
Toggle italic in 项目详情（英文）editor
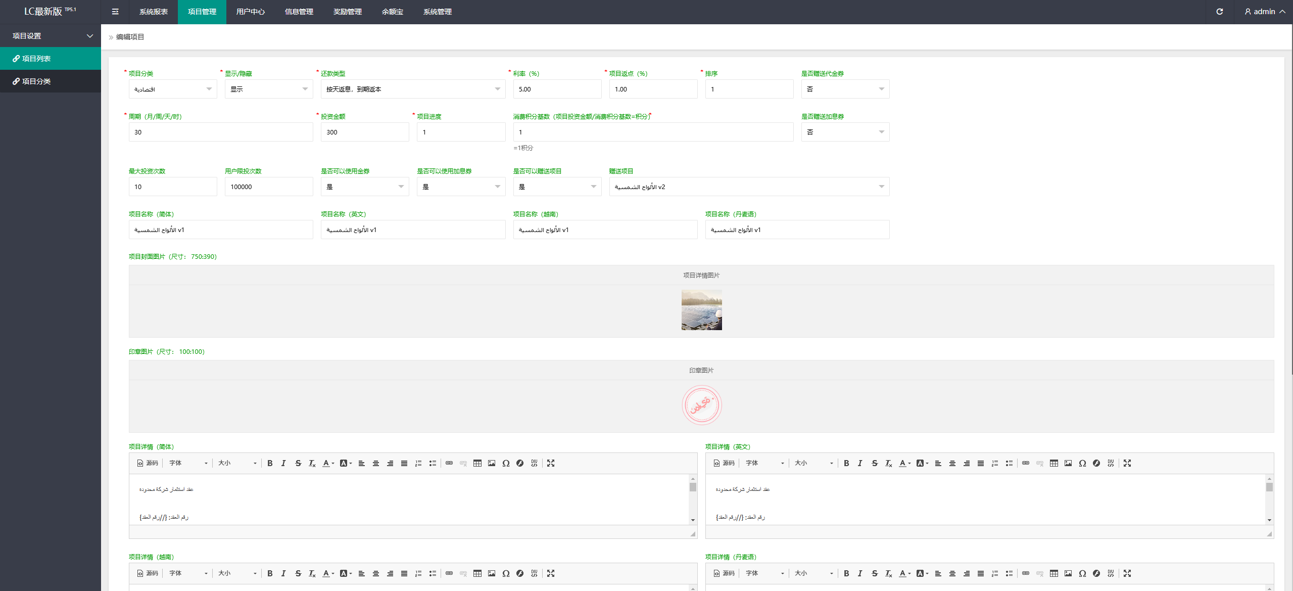pyautogui.click(x=860, y=463)
